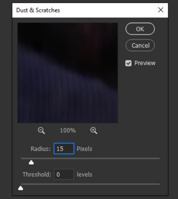178x199 pixels.
Task: Focus the Threshold value field
Action: (x=64, y=175)
